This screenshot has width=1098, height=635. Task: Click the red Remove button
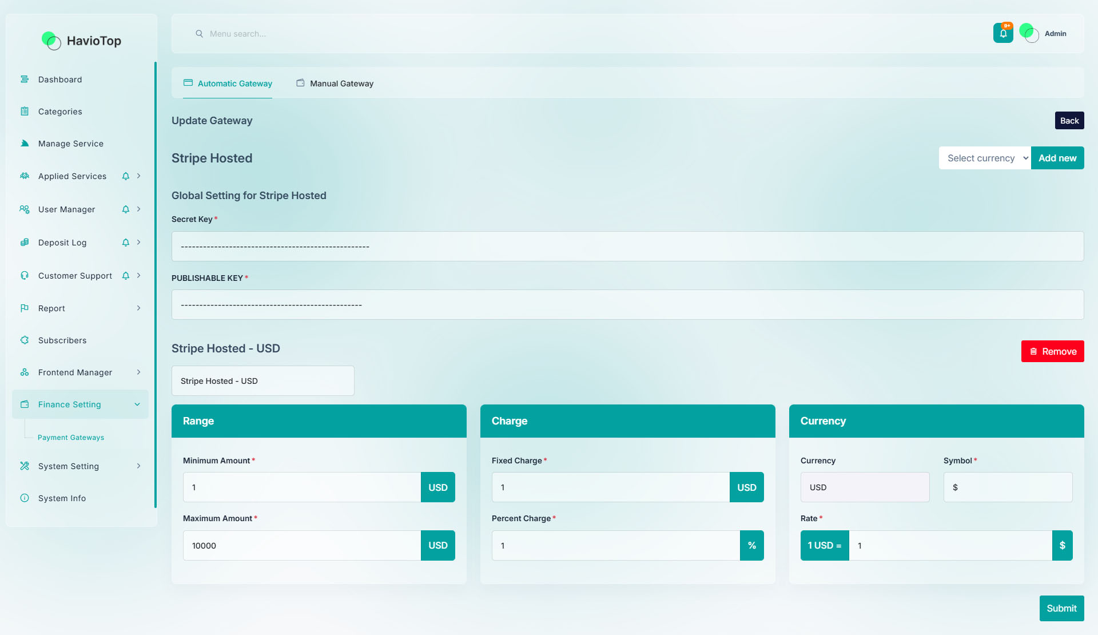pyautogui.click(x=1053, y=351)
